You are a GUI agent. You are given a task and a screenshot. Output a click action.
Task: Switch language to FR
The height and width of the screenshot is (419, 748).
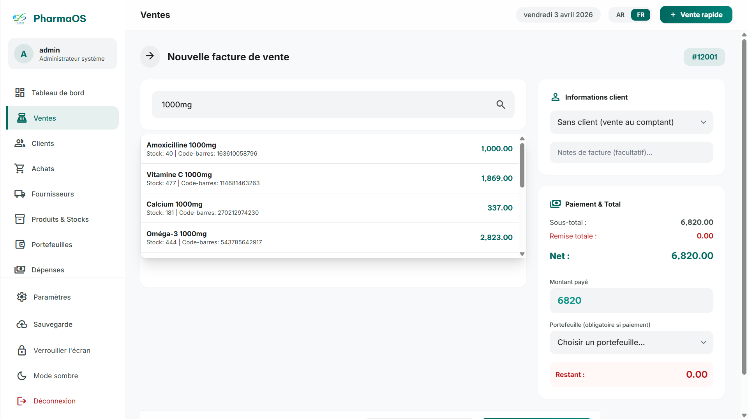coord(640,15)
